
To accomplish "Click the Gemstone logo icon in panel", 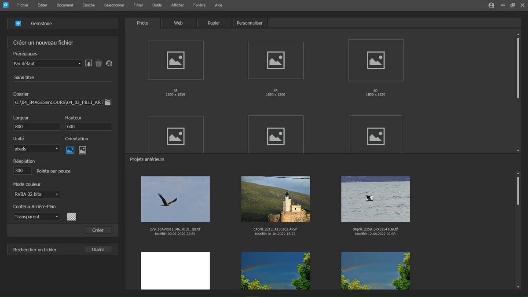I will point(18,23).
